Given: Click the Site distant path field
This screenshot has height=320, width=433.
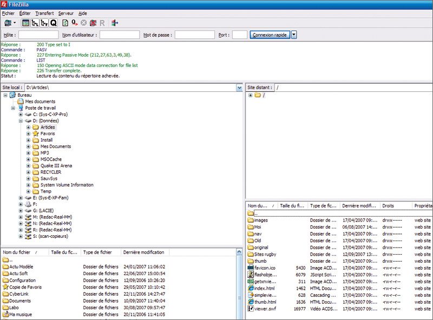Looking at the screenshot, I should coord(353,88).
